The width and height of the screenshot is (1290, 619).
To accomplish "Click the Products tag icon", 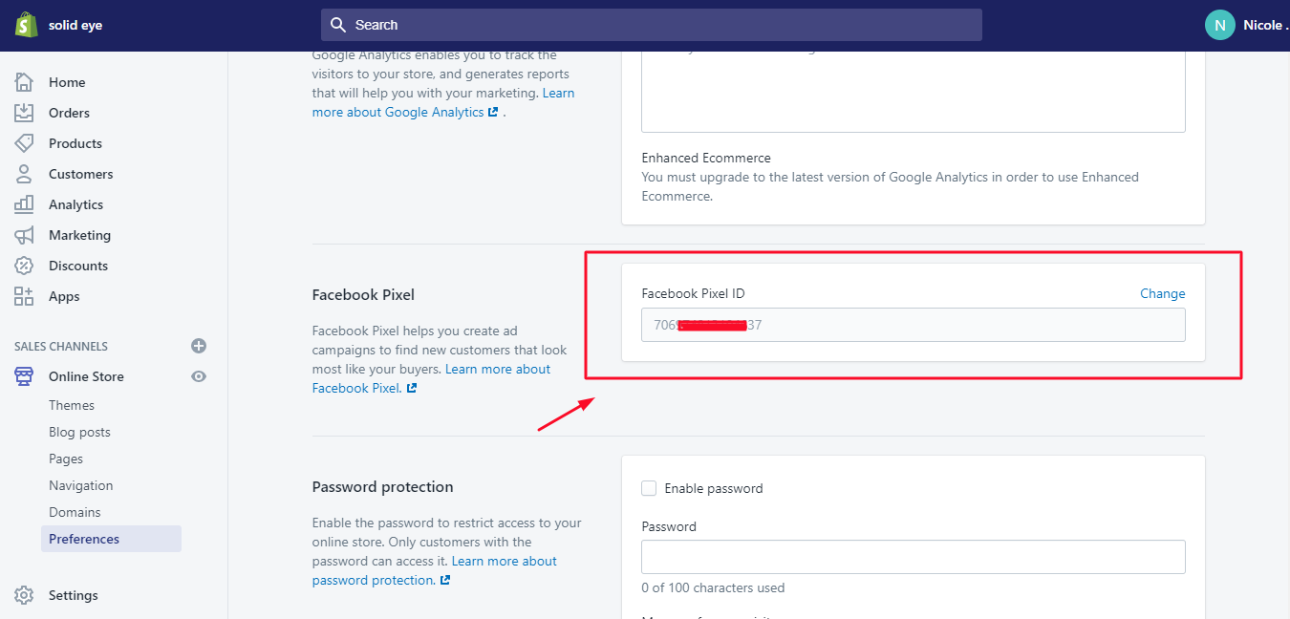I will pyautogui.click(x=24, y=143).
